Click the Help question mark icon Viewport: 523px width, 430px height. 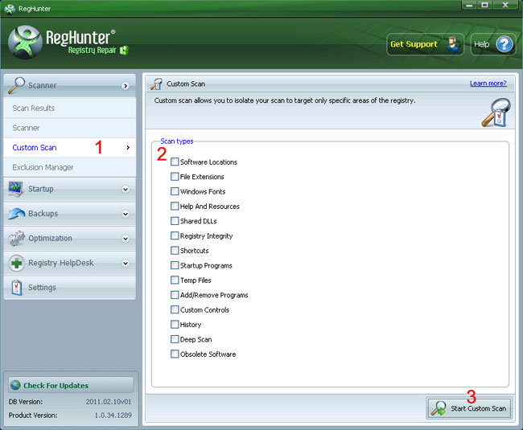504,44
